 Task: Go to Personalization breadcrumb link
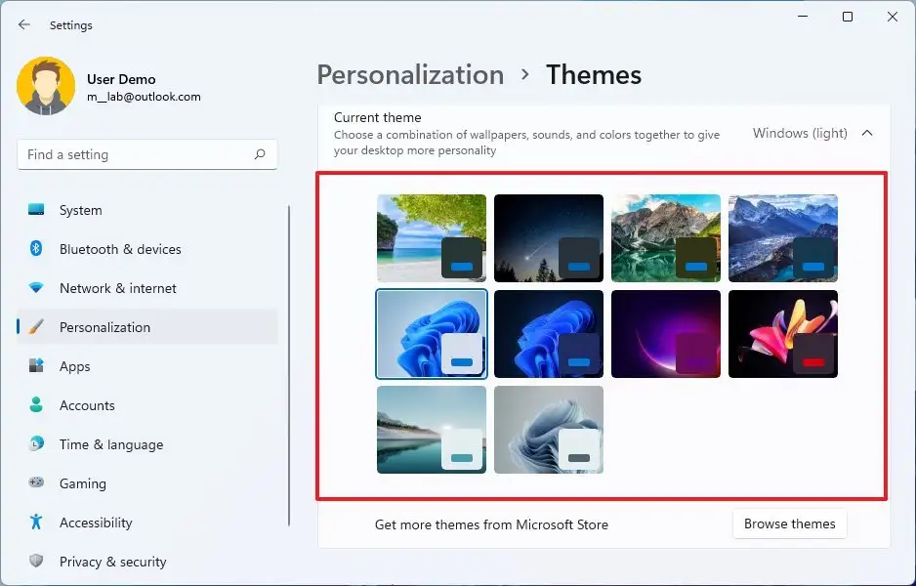coord(410,75)
